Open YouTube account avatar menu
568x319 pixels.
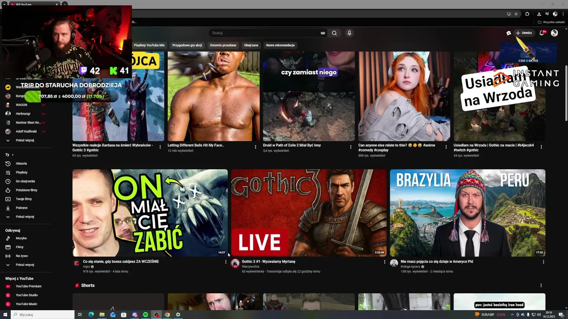(554, 33)
